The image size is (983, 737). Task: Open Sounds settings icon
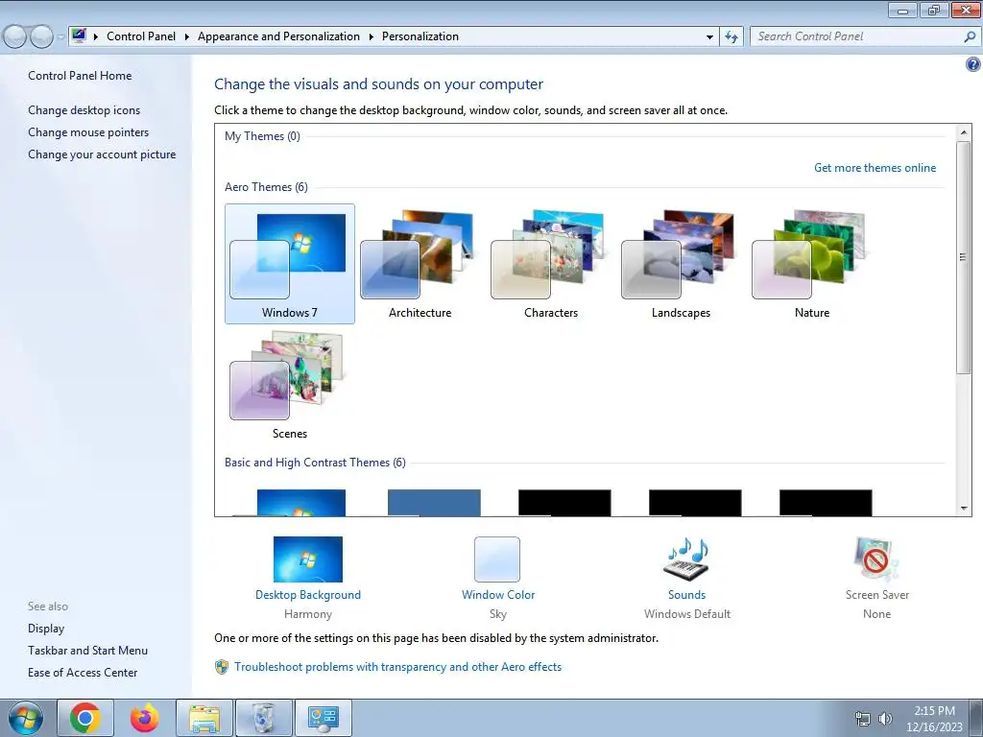(686, 559)
